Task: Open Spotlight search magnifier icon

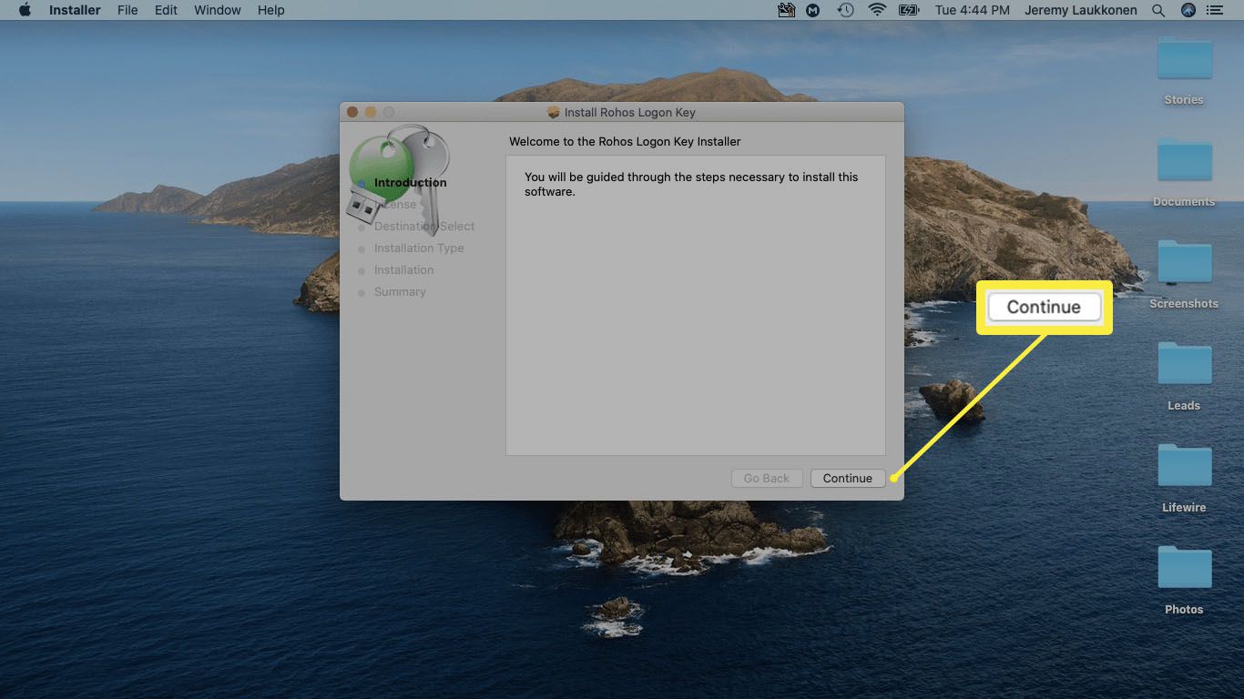Action: click(x=1158, y=10)
